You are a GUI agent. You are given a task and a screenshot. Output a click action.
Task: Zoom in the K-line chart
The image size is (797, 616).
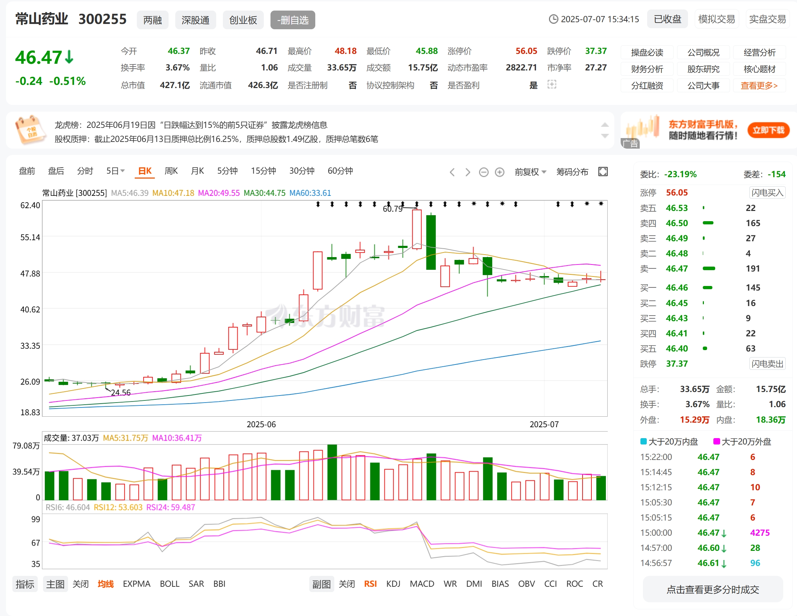pos(499,172)
